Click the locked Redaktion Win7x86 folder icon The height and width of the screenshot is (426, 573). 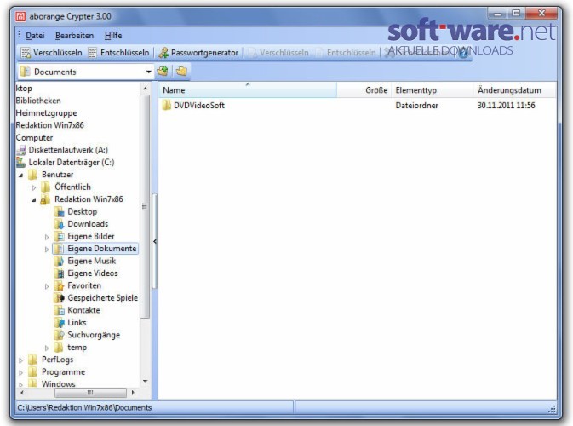tap(45, 199)
